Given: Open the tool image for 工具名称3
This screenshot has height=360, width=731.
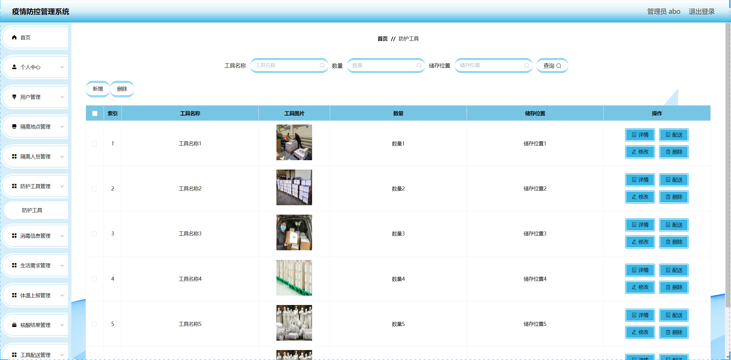Looking at the screenshot, I should point(294,232).
